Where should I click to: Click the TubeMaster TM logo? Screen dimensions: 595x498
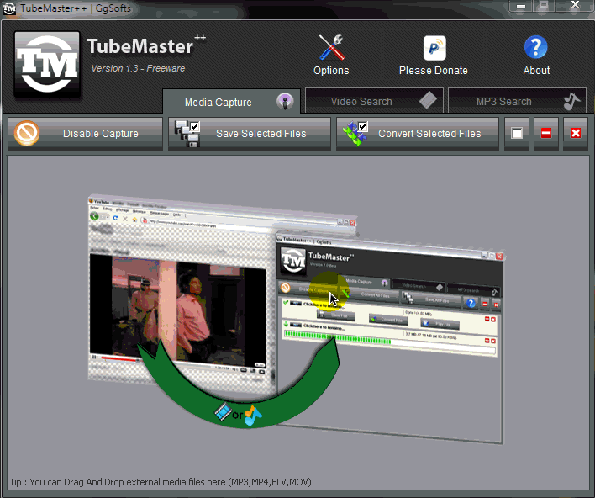[x=47, y=63]
